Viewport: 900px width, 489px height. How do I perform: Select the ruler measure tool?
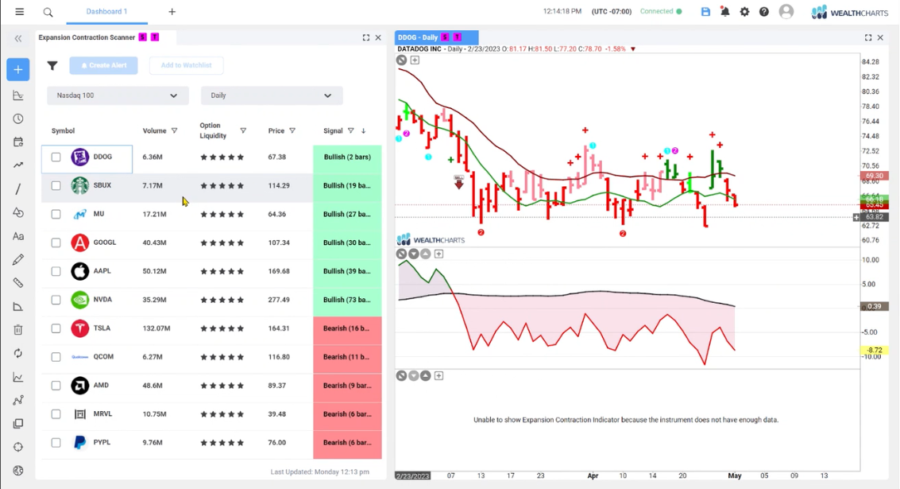pos(18,283)
